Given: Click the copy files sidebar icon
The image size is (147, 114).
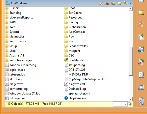Looking at the screenshot, I should click(x=141, y=49).
